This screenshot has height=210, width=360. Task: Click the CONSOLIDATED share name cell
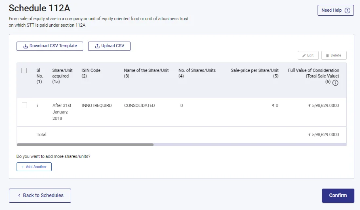pos(139,105)
